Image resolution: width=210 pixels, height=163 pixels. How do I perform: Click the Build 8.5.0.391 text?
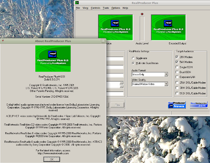[52, 79]
